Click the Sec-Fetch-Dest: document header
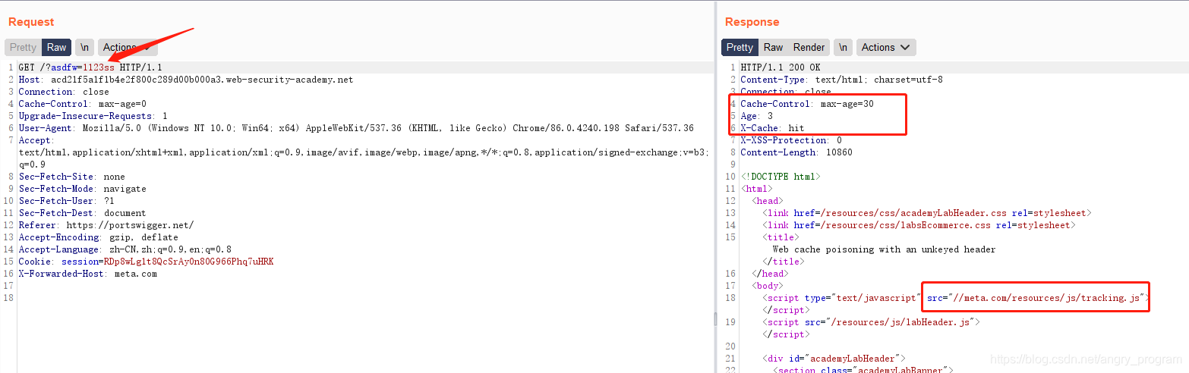This screenshot has height=373, width=1189. [83, 213]
